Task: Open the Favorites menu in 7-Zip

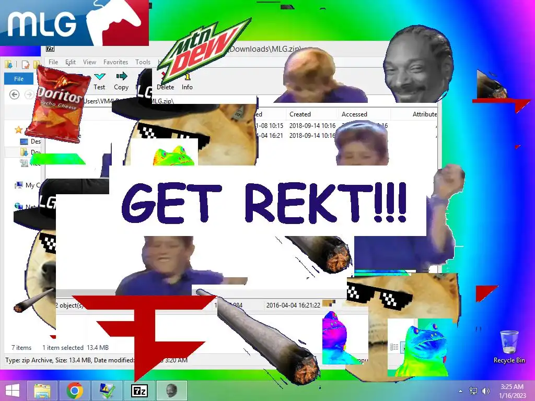Action: point(115,62)
